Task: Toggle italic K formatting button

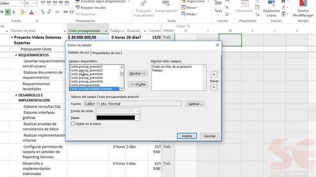Action: click(x=8, y=12)
